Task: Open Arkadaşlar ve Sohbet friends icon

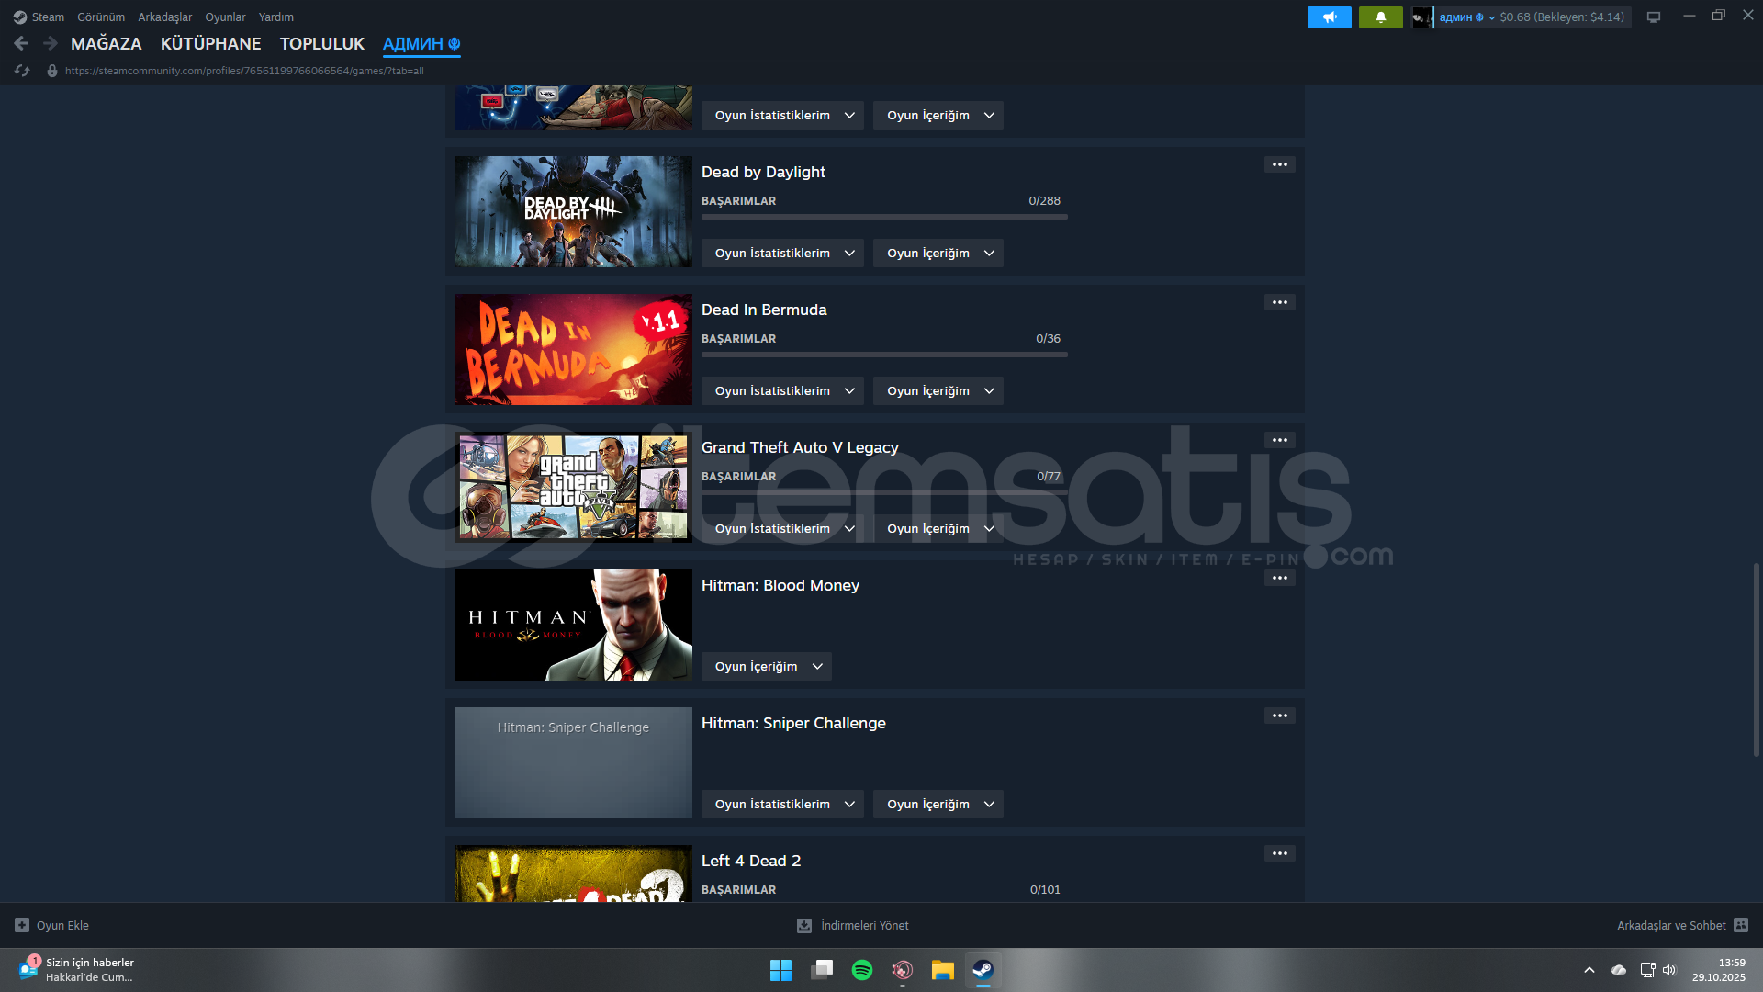Action: pyautogui.click(x=1741, y=925)
